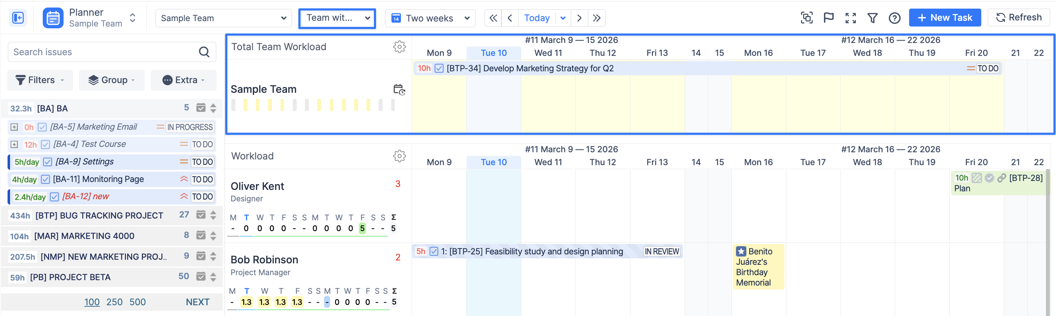Screen dimensions: 1056x316
Task: Open the Two weeks period dropdown
Action: click(430, 18)
